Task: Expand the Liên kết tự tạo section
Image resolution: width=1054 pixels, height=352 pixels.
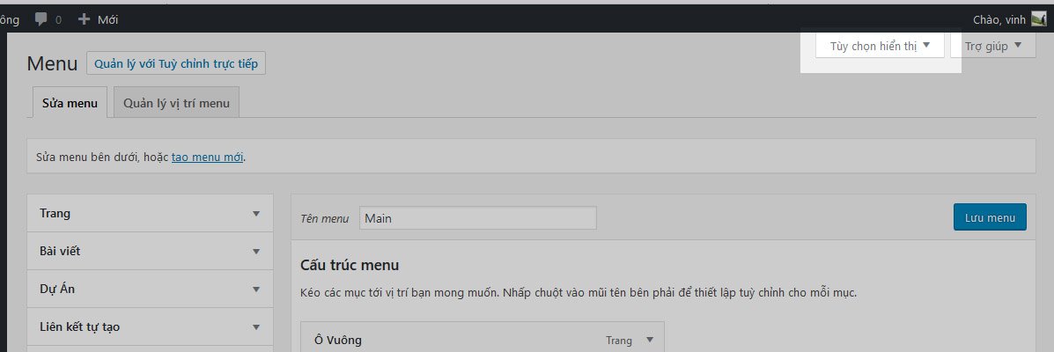Action: point(146,327)
